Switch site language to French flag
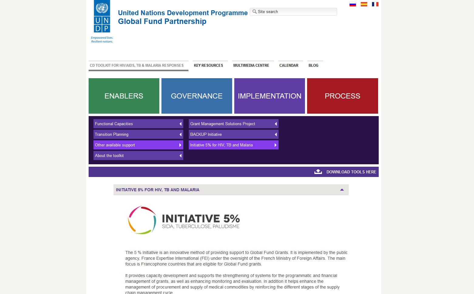The width and height of the screenshot is (474, 294). pyautogui.click(x=375, y=4)
